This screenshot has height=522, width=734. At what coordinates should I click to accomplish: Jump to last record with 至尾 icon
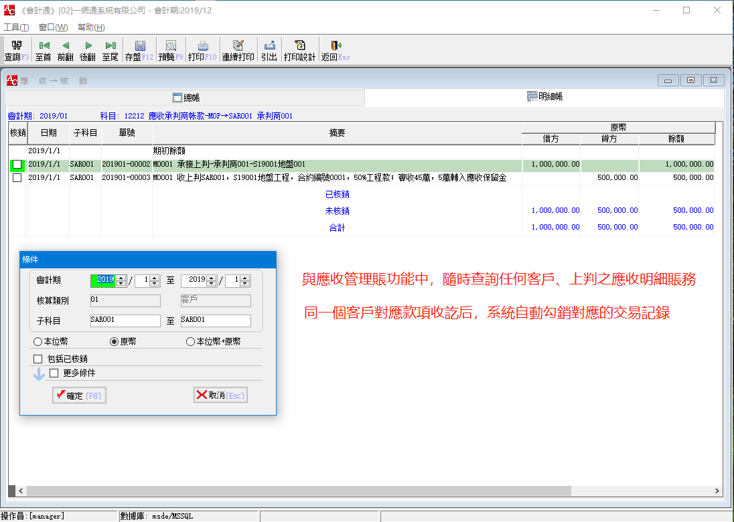click(111, 48)
